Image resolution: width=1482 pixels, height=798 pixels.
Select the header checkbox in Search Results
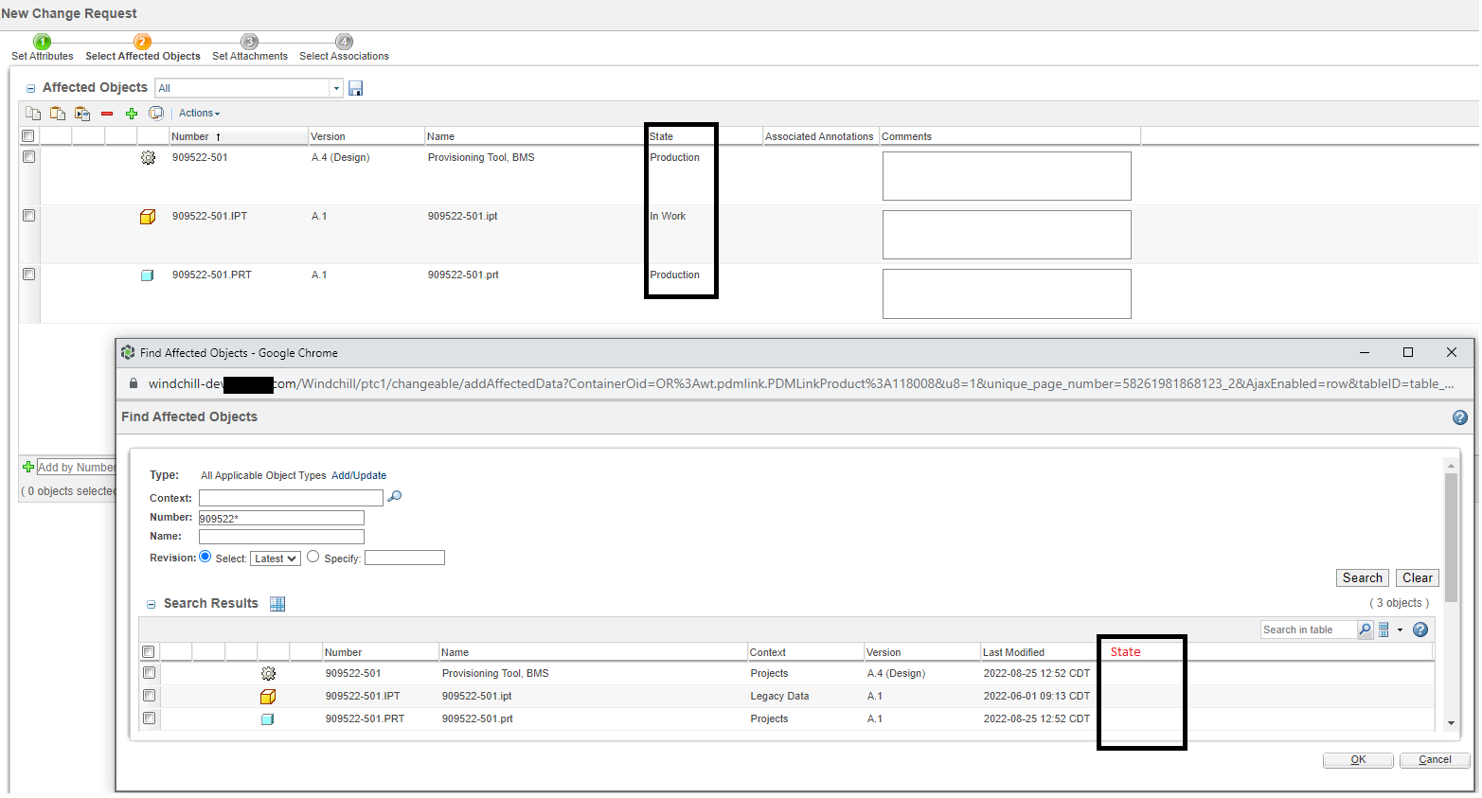pyautogui.click(x=148, y=651)
